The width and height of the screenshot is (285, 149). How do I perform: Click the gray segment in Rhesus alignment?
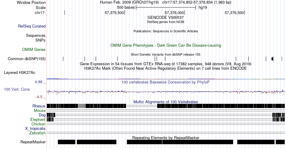pos(81,106)
